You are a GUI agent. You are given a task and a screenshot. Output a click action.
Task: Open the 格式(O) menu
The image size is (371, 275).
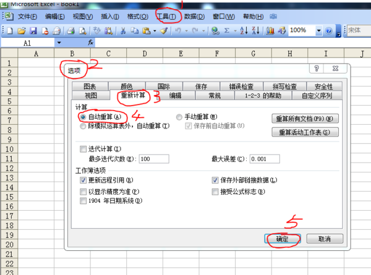138,17
